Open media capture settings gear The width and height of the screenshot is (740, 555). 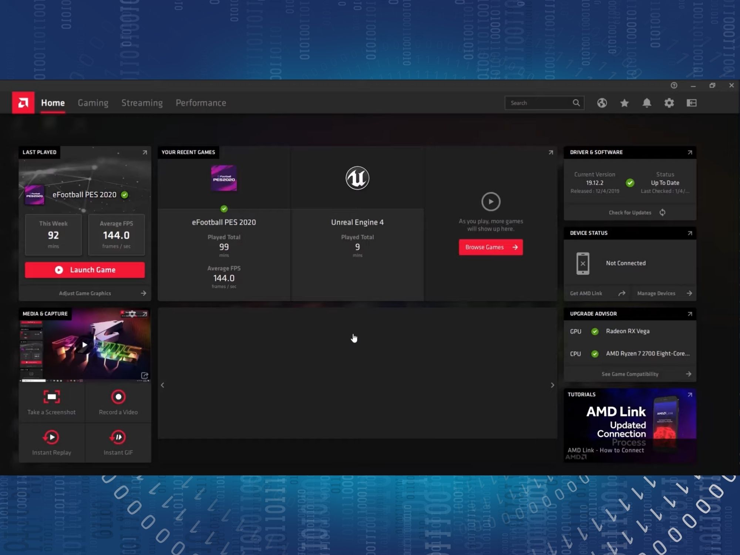[x=132, y=314]
